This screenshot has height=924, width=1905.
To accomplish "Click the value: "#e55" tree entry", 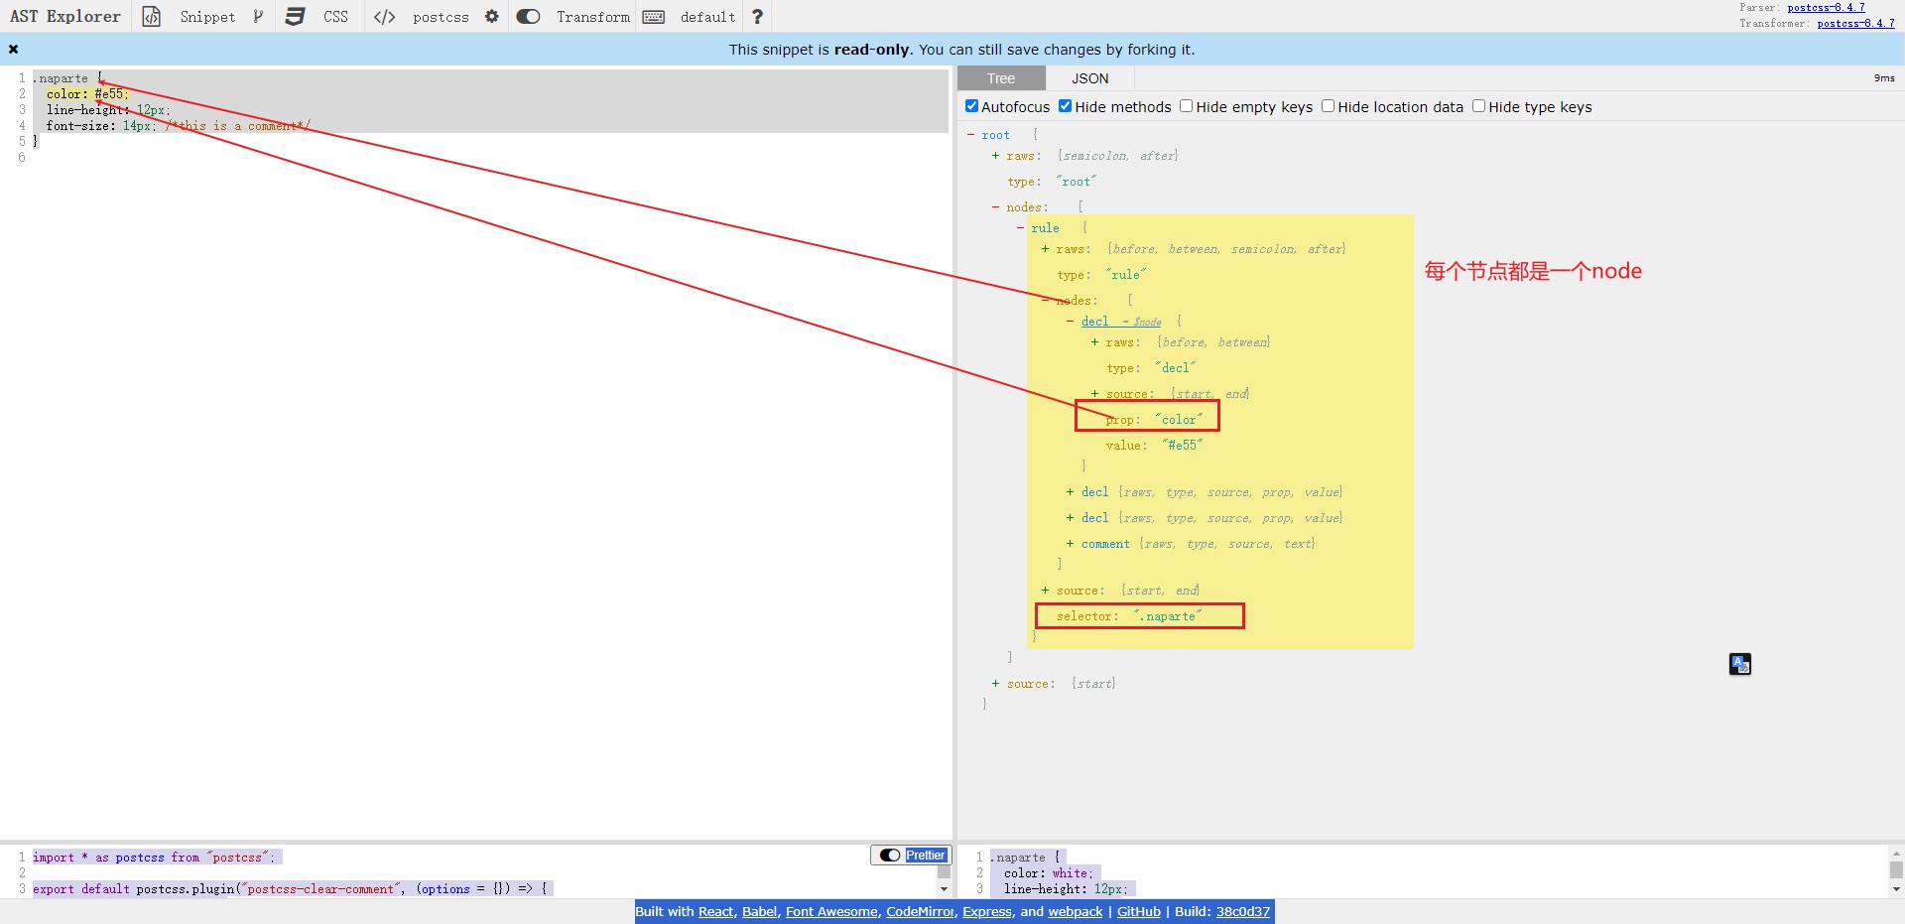I will tap(1154, 446).
